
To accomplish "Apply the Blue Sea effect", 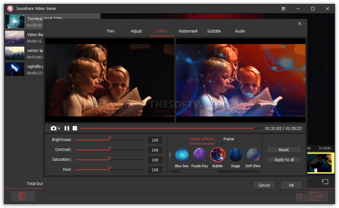I will tap(182, 154).
